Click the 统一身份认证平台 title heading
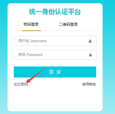 55,12
